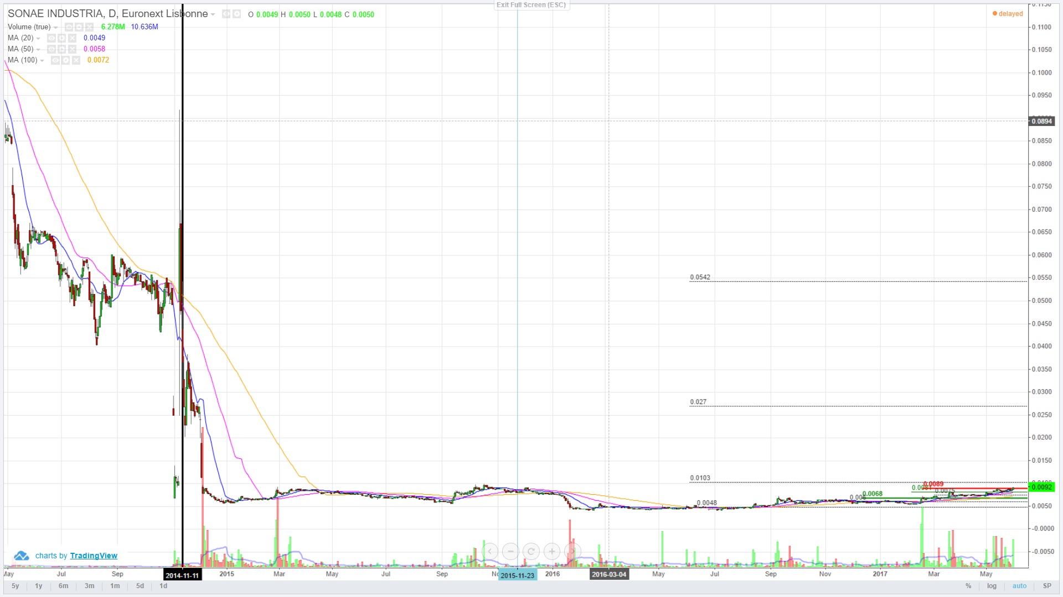The height and width of the screenshot is (597, 1063).
Task: Open main symbol settings gear icon
Action: pyautogui.click(x=237, y=14)
